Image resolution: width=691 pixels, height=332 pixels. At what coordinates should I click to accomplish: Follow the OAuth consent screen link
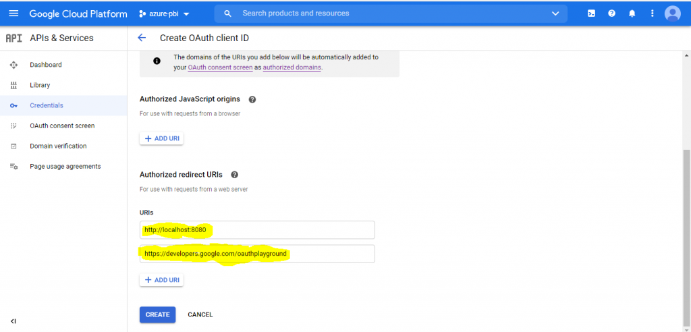[x=220, y=67]
